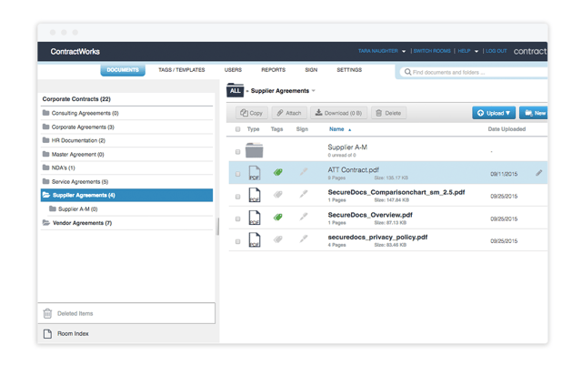The image size is (582, 376).
Task: Click the ContractWorks logo
Action: 75,51
